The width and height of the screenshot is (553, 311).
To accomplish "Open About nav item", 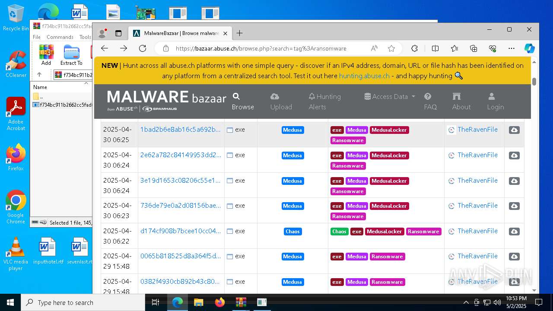I will coord(461,102).
